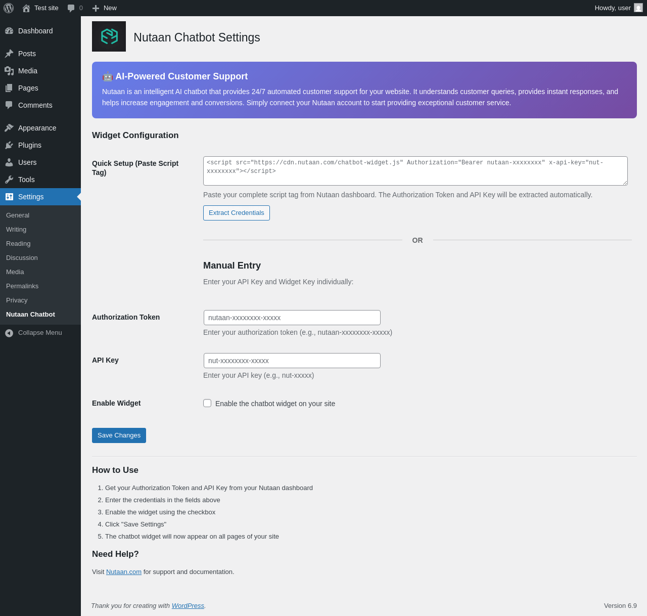647x616 pixels.
Task: Click the Tools wrench icon
Action: pos(9,180)
